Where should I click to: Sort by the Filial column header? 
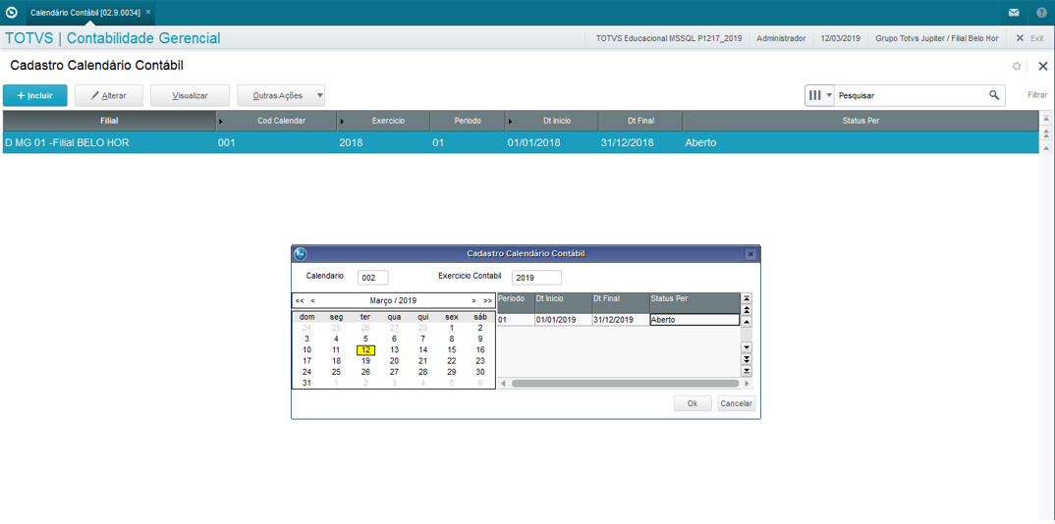pyautogui.click(x=109, y=121)
